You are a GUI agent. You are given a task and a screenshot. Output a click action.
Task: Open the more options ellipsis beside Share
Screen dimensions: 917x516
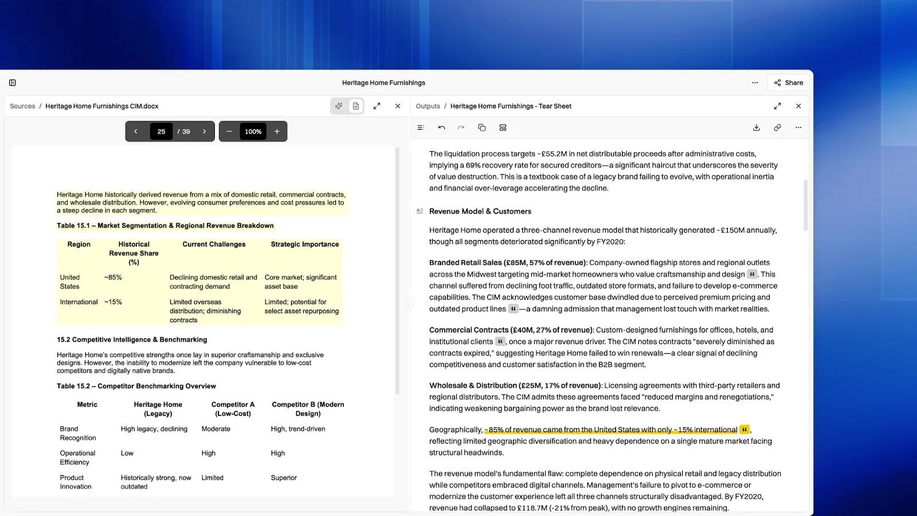tap(755, 83)
